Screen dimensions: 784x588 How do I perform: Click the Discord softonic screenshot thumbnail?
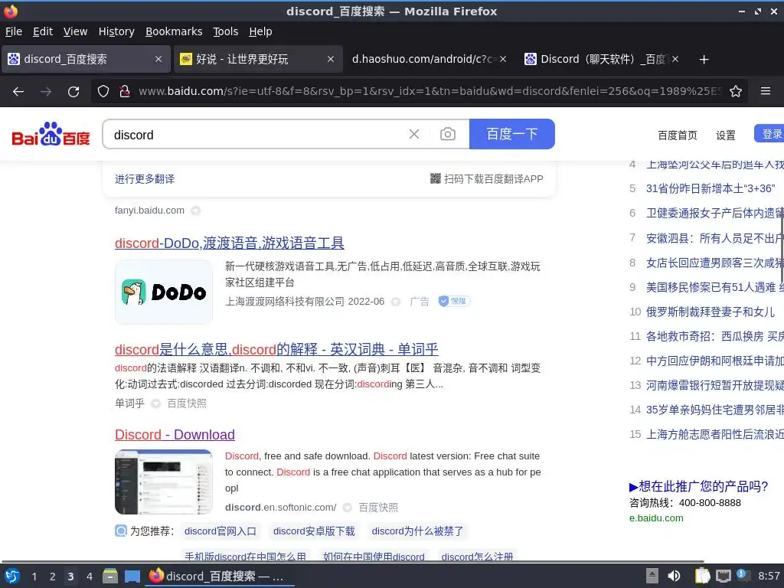[x=164, y=482]
